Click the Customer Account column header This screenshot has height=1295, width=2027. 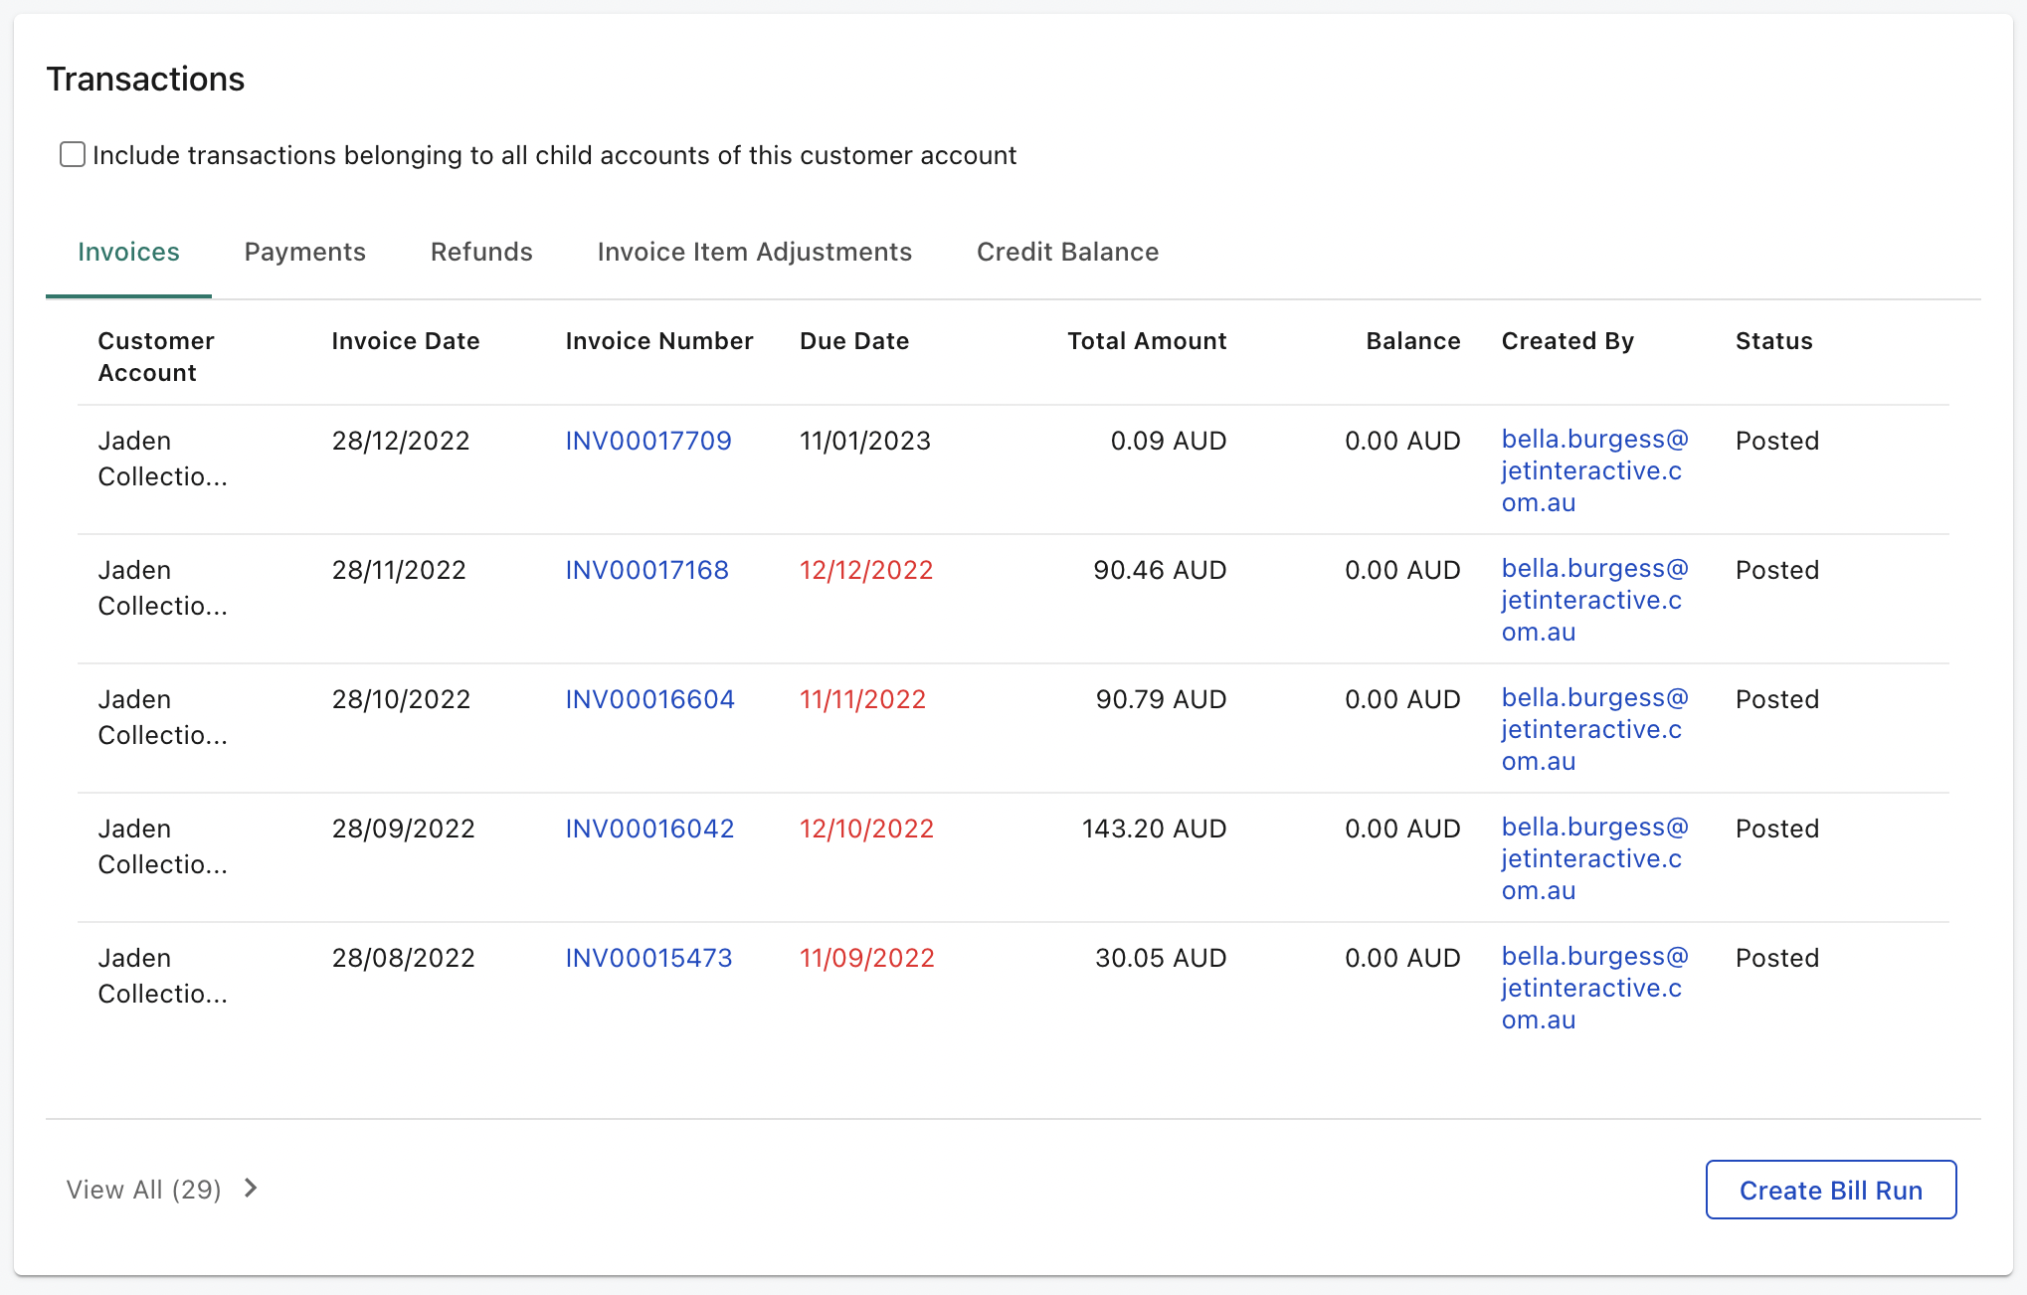(x=156, y=357)
